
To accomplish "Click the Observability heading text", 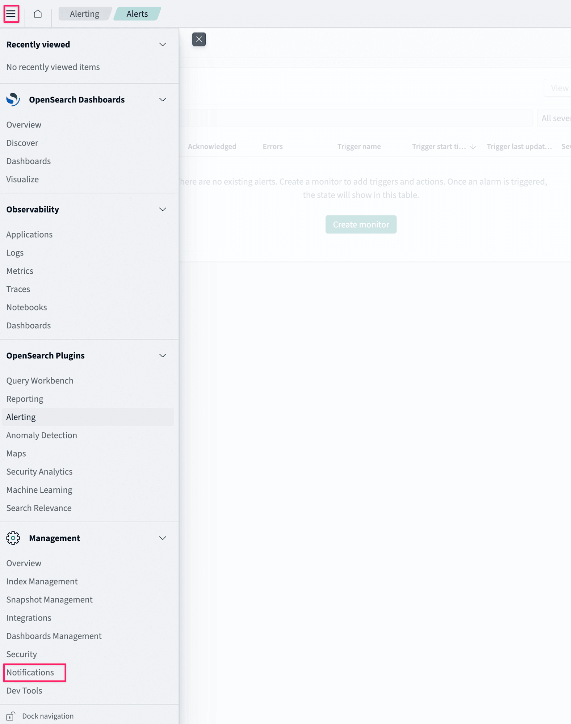I will point(33,209).
